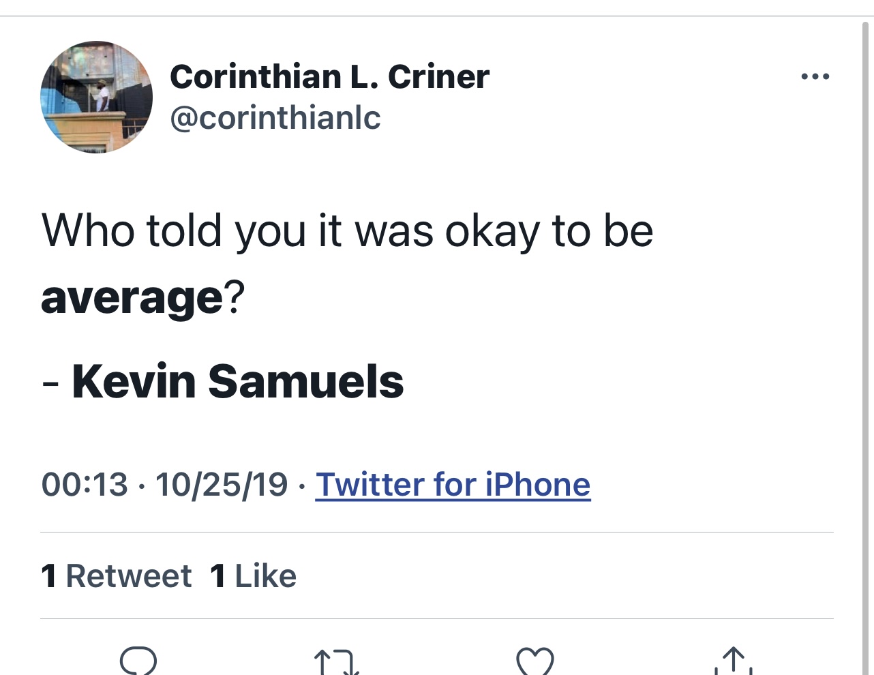Screen dimensions: 874x675
Task: Click the question mark after 'average'
Action: pyautogui.click(x=234, y=299)
